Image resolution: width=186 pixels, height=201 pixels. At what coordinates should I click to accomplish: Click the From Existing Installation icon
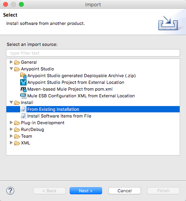coord(23,109)
